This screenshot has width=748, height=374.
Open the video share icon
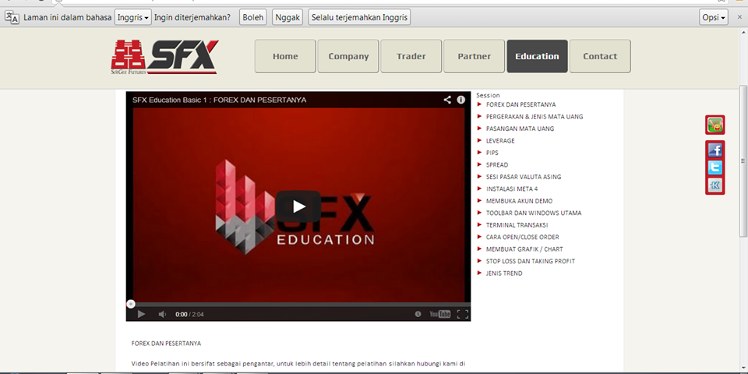[x=447, y=100]
